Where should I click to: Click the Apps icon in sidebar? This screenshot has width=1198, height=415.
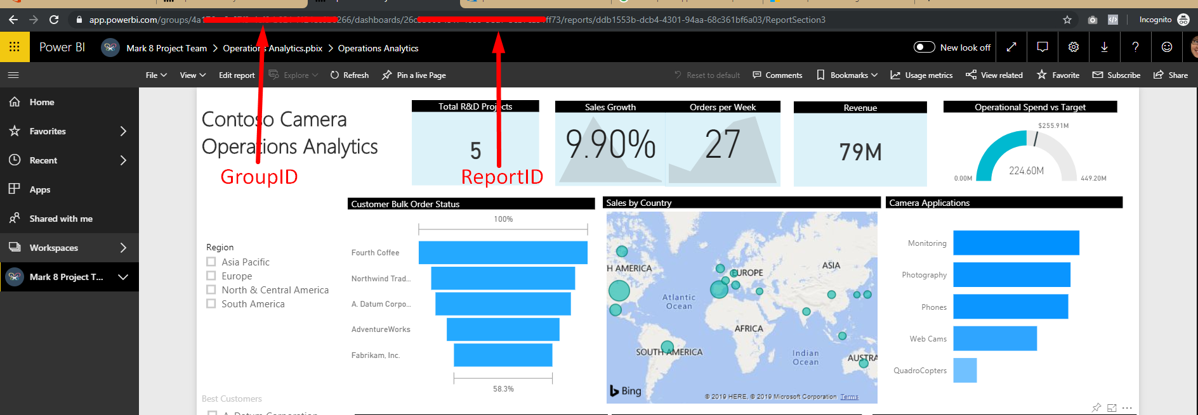coord(15,189)
